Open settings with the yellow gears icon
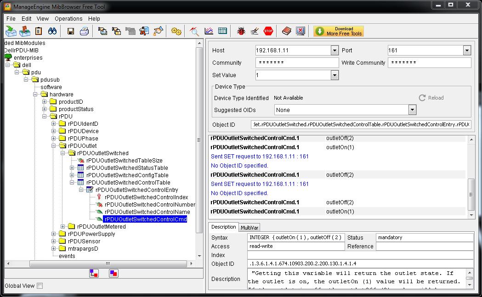 [176, 31]
